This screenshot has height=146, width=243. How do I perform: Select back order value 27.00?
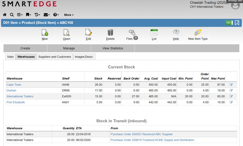pyautogui.click(x=135, y=96)
